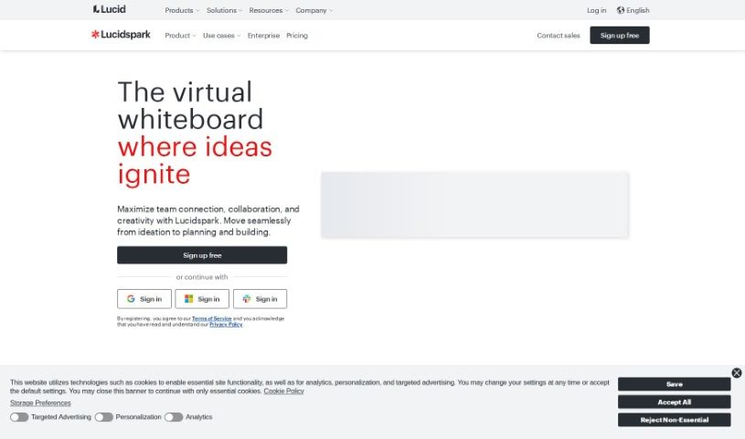
Task: Click Contact sales link
Action: tap(559, 35)
